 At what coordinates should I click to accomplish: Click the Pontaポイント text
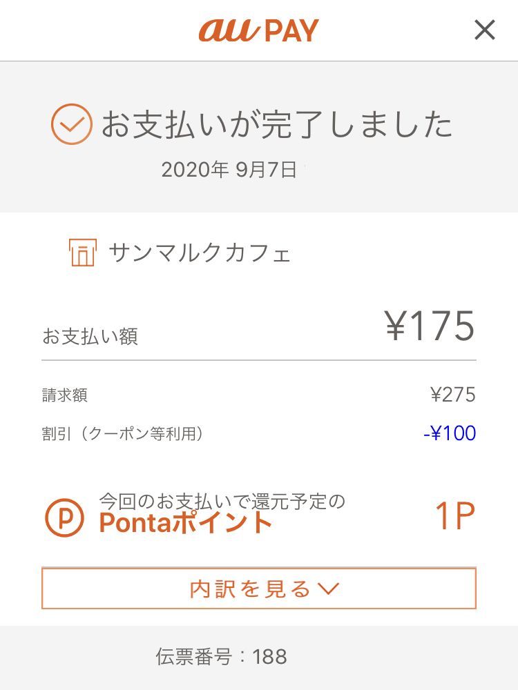point(186,523)
